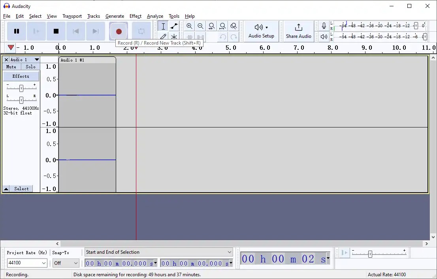Screen dimensions: 437x279
Task: Open the Generate menu
Action: [115, 16]
